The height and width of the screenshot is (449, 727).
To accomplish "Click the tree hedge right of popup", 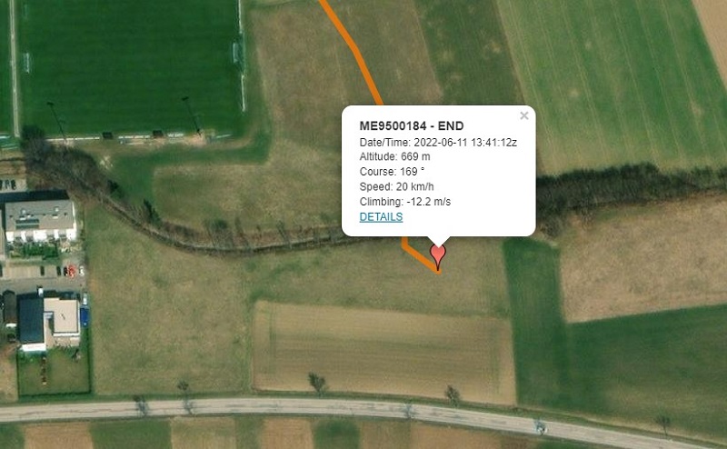I will coord(631,185).
